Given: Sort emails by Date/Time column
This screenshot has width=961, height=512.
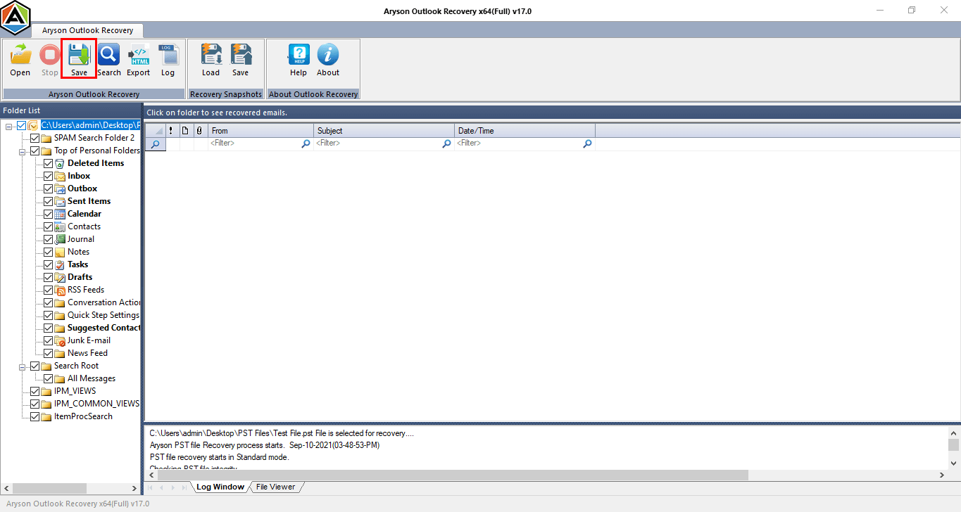Looking at the screenshot, I should pyautogui.click(x=525, y=131).
